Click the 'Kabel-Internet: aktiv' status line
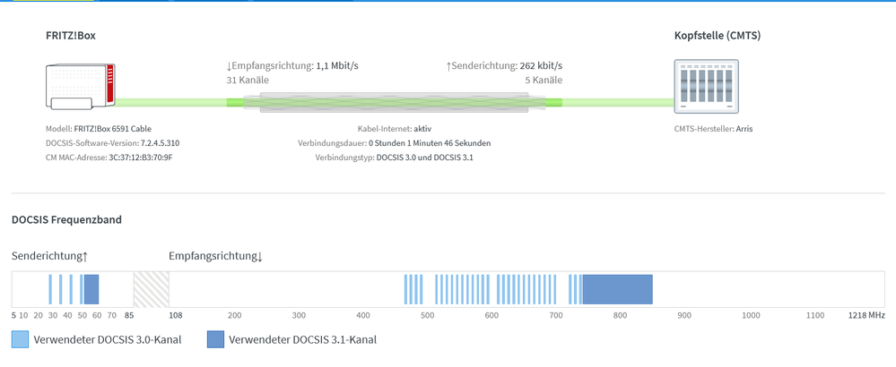The image size is (896, 367). click(395, 129)
